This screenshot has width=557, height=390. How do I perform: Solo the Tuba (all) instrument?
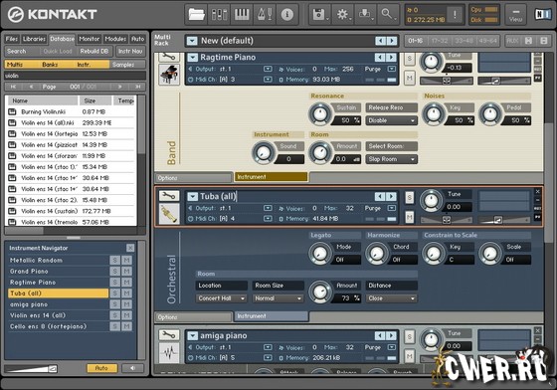coord(410,197)
